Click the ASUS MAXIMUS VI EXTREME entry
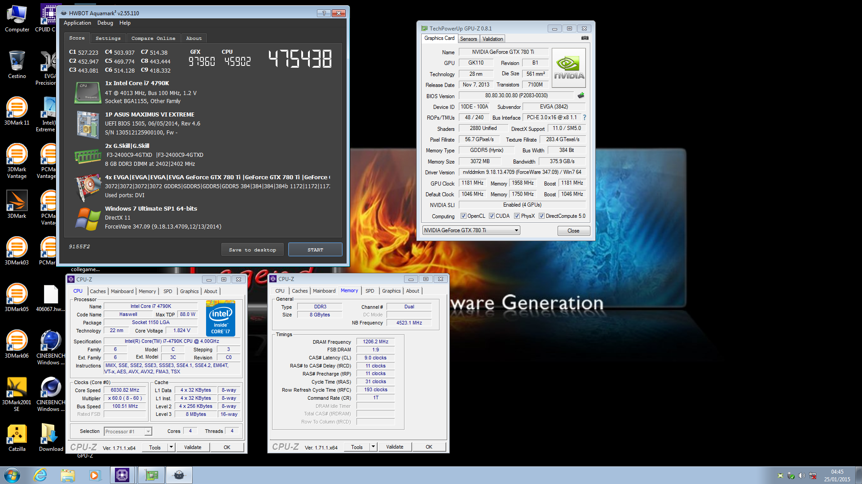The width and height of the screenshot is (862, 484). (150, 115)
